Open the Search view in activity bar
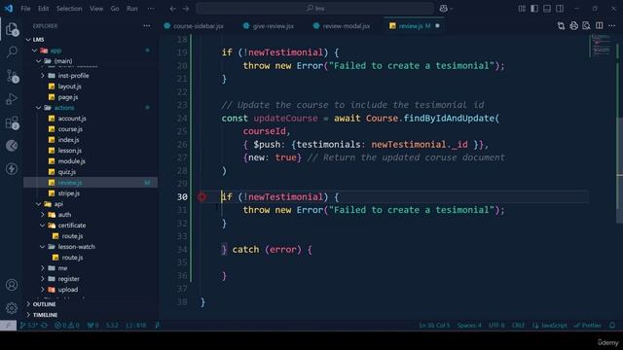The height and width of the screenshot is (350, 623). pyautogui.click(x=12, y=52)
